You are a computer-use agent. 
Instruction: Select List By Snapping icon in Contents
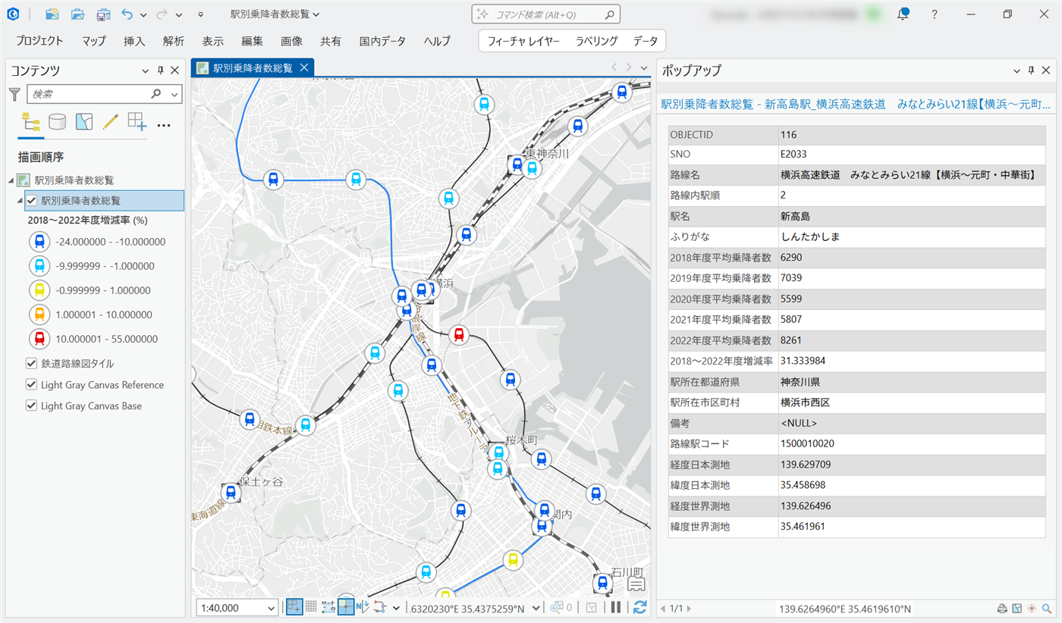pos(137,122)
